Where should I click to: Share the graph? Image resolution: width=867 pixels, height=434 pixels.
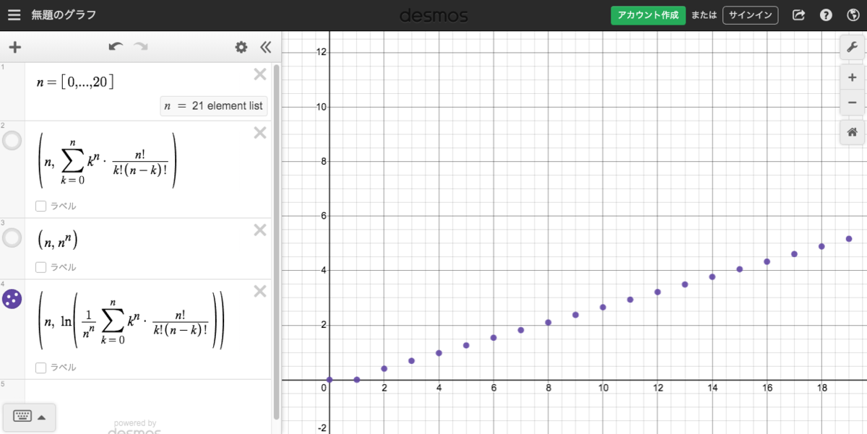click(798, 15)
